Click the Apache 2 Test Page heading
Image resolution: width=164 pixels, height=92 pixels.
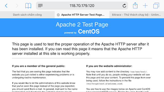tap(82, 25)
